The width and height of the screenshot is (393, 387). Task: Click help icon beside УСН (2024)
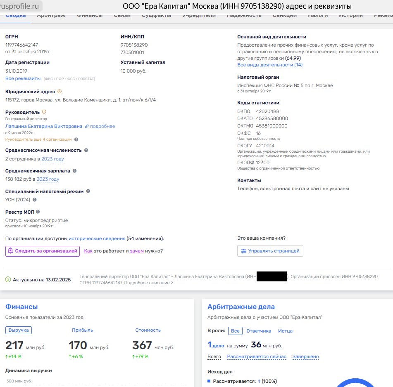[35, 200]
